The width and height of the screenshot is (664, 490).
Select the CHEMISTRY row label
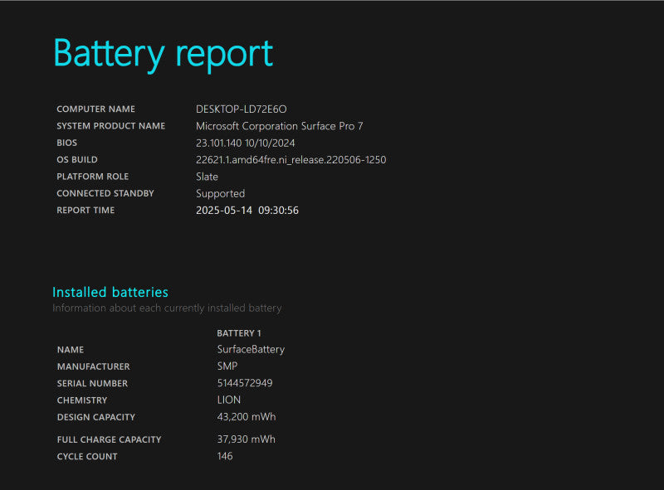click(82, 400)
